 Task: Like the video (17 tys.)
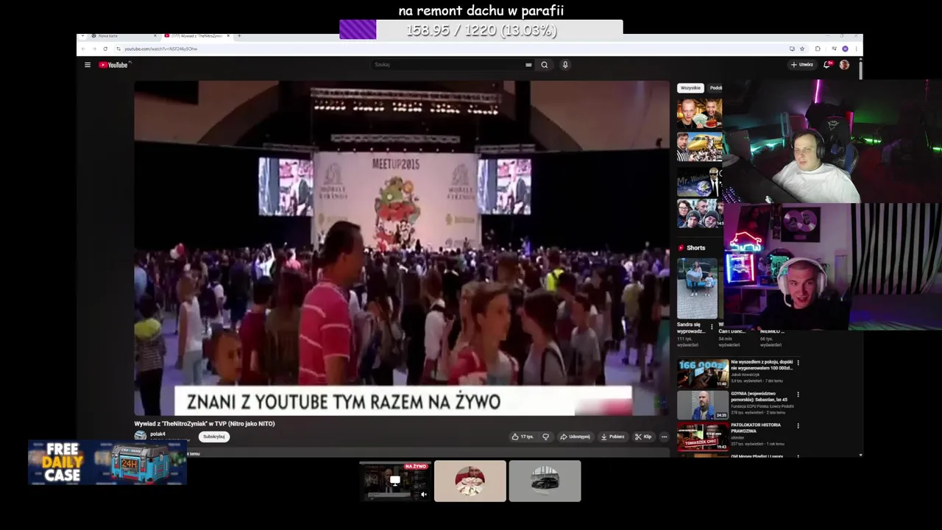click(523, 437)
